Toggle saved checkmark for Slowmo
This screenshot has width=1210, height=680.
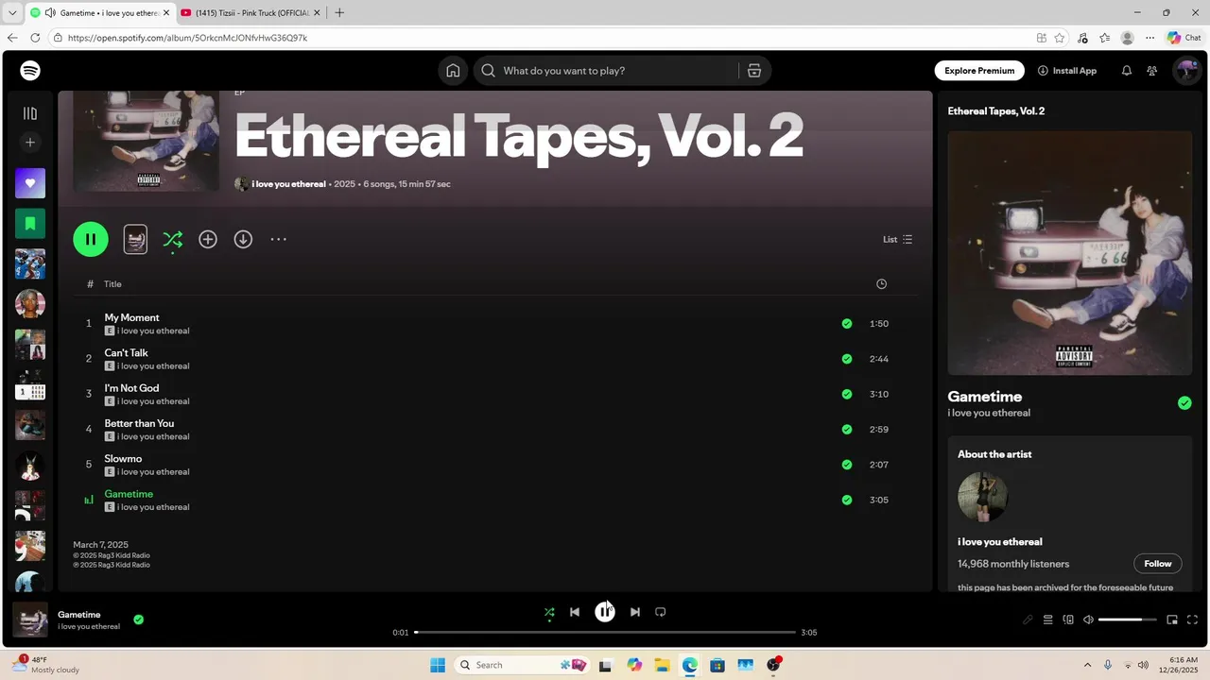pos(847,465)
